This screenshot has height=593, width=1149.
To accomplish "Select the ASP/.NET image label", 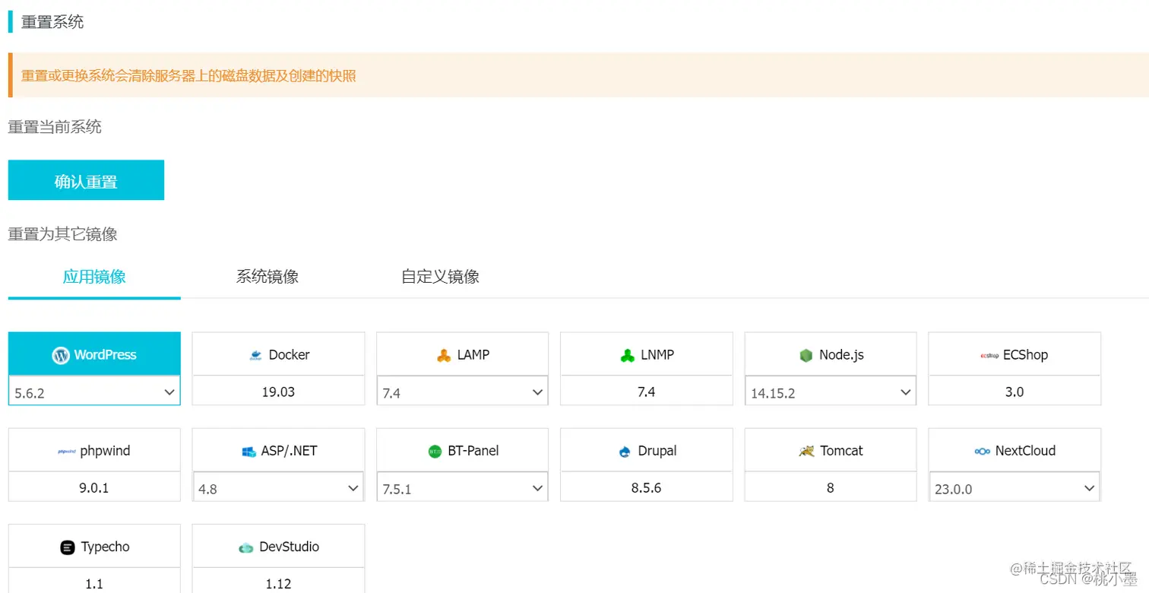I will (x=289, y=451).
